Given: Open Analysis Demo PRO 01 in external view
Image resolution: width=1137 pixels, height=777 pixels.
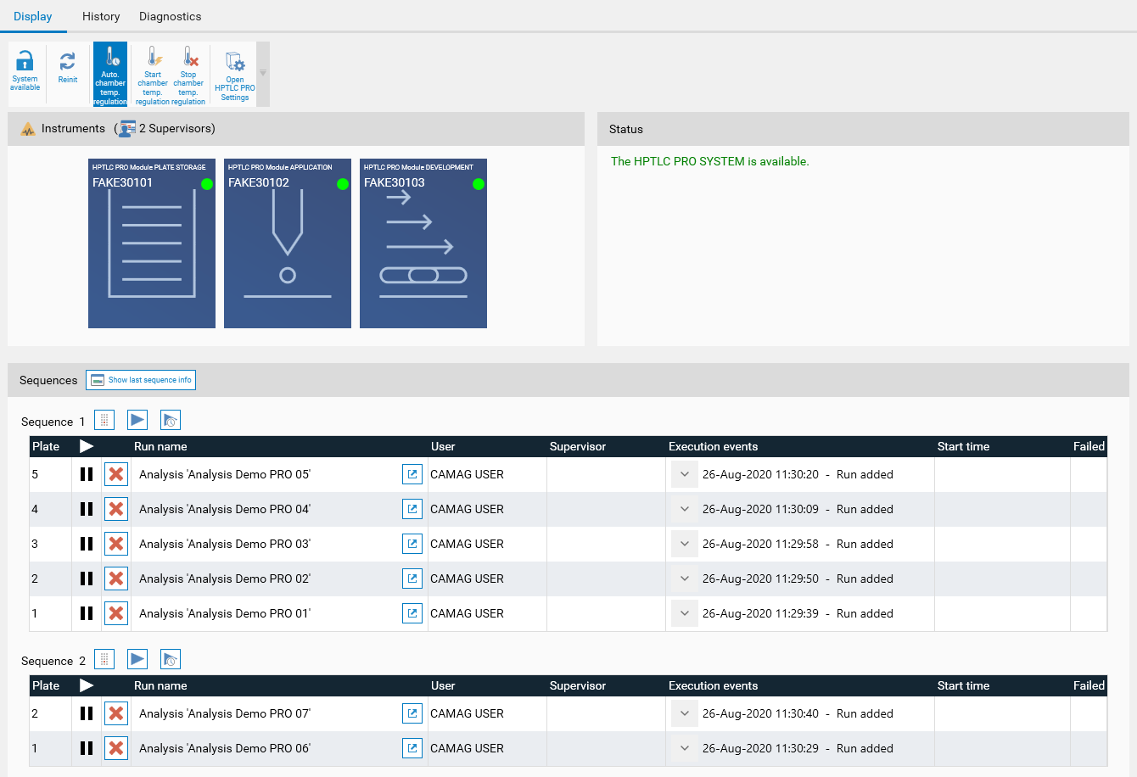Looking at the screenshot, I should (412, 613).
